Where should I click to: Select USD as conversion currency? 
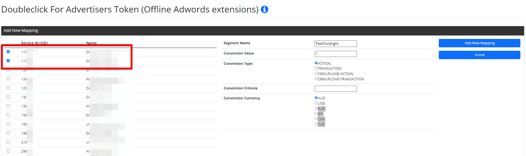(x=316, y=103)
